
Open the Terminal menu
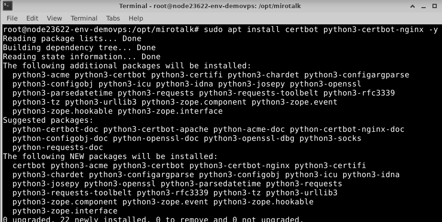[x=84, y=18]
